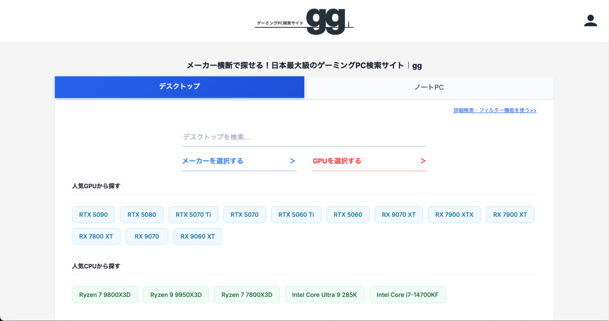Click the desktop search input field
The width and height of the screenshot is (609, 321).
tap(304, 137)
